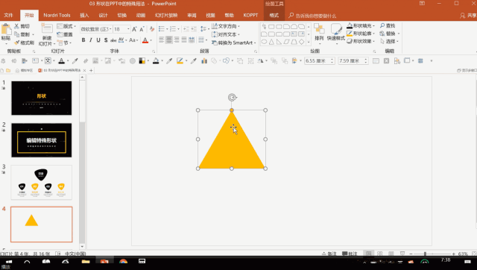Click the Increase Font Size icon
Screen dimensions: 477x270
[x=134, y=29]
